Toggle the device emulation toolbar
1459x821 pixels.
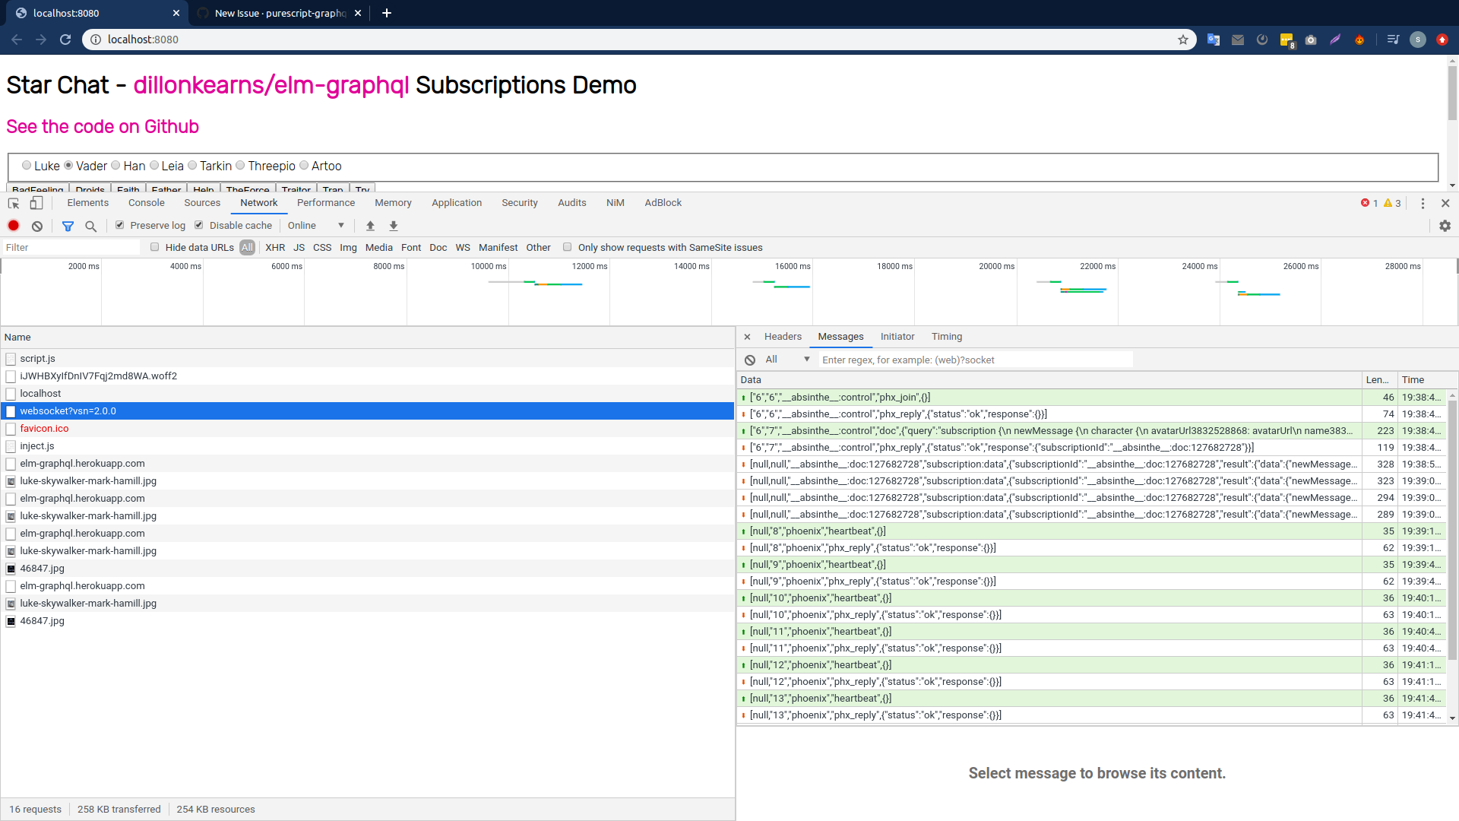36,203
